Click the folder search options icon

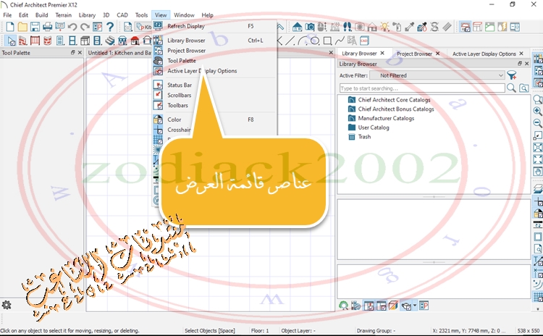coord(523,88)
